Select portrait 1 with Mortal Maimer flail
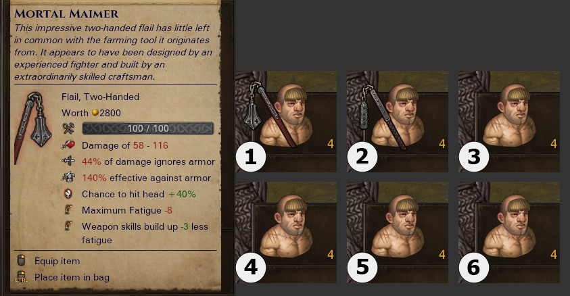The width and height of the screenshot is (570, 296). [x=286, y=121]
